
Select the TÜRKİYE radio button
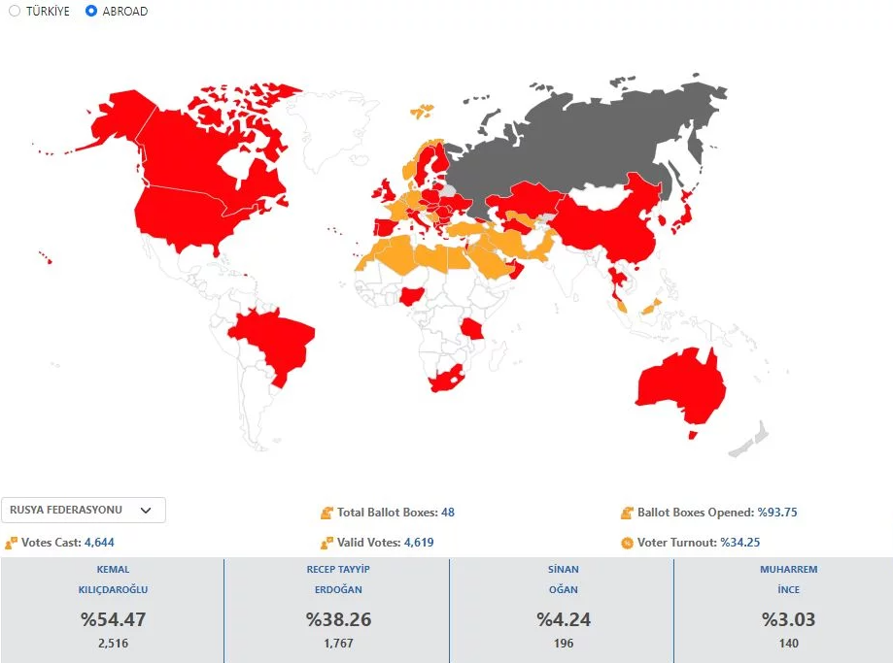coord(15,12)
